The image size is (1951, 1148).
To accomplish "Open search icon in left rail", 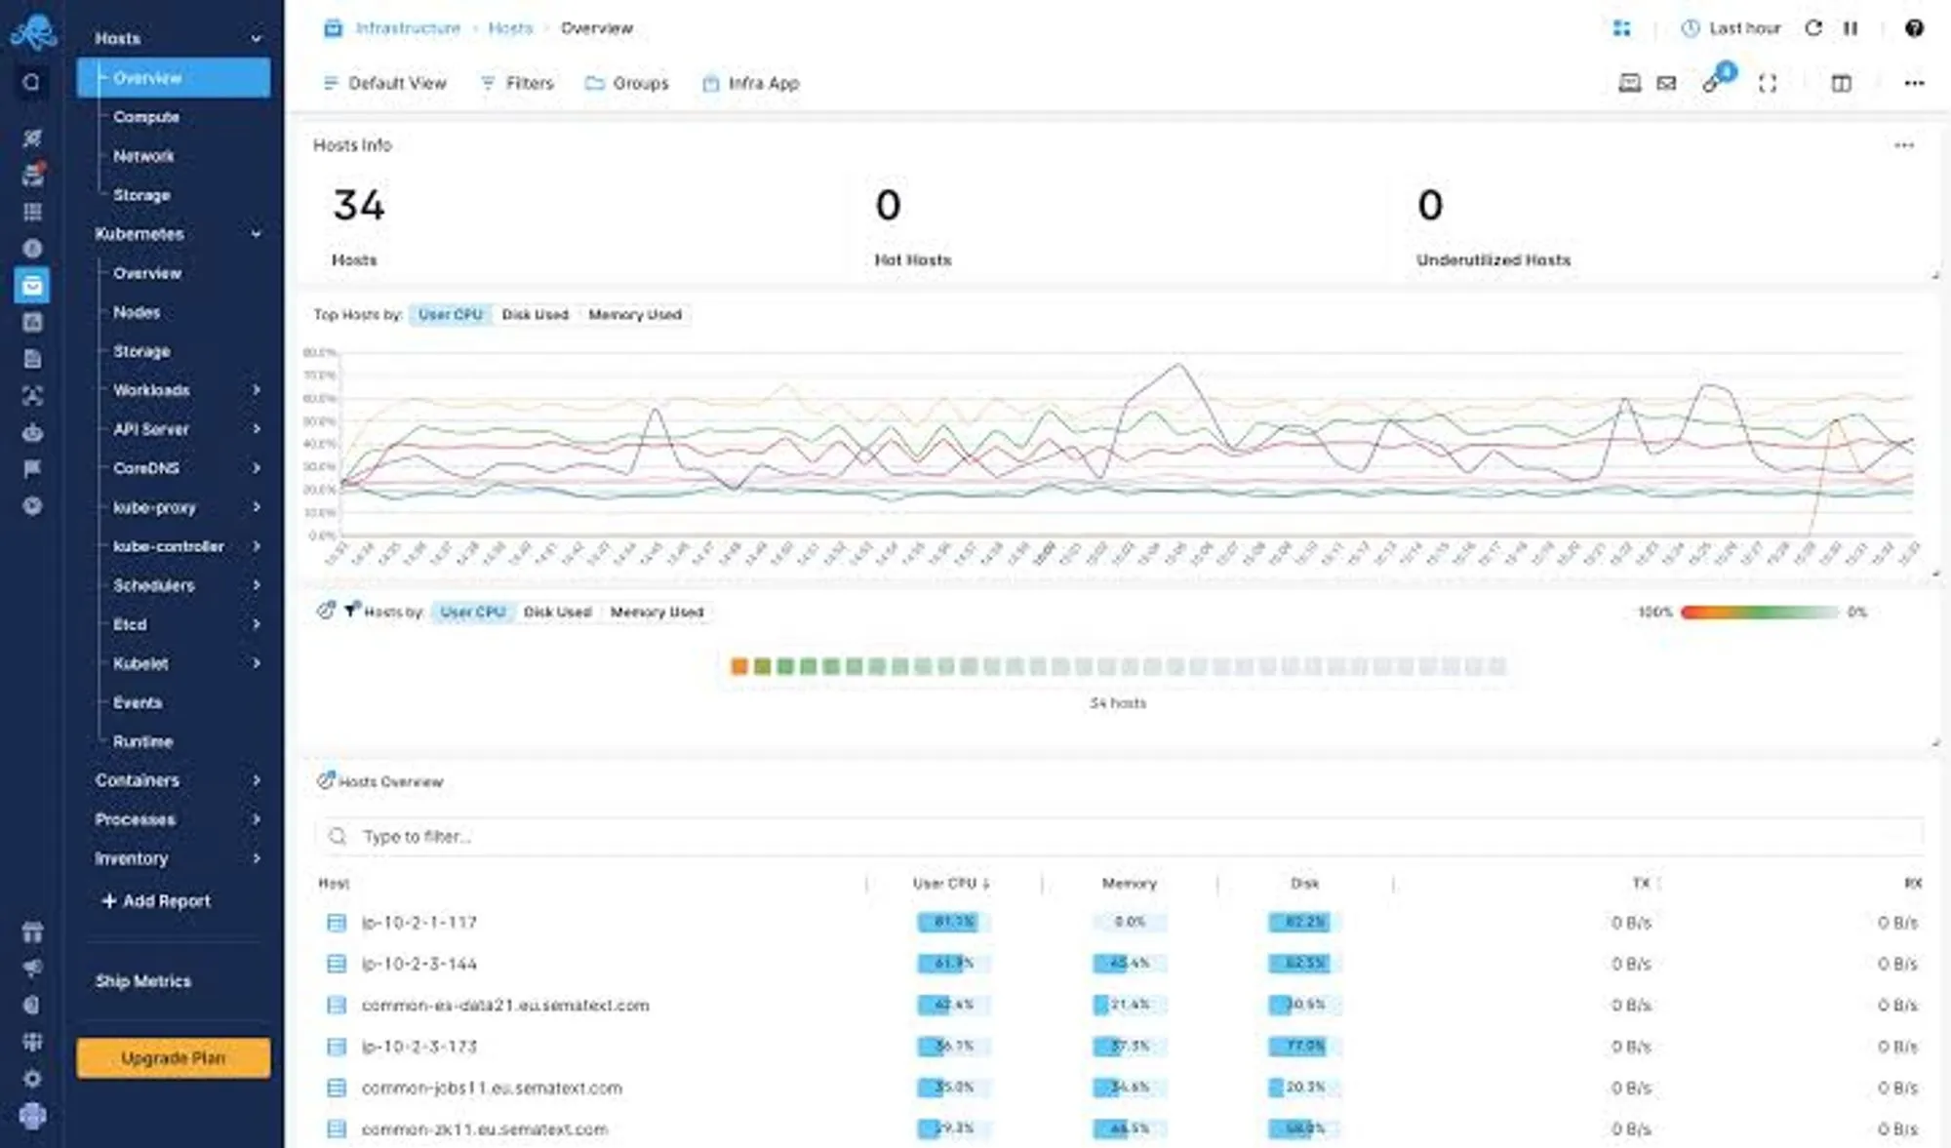I will (x=31, y=83).
